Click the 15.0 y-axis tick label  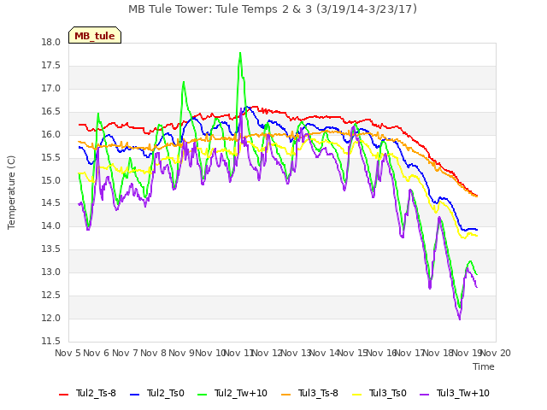pos(51,180)
